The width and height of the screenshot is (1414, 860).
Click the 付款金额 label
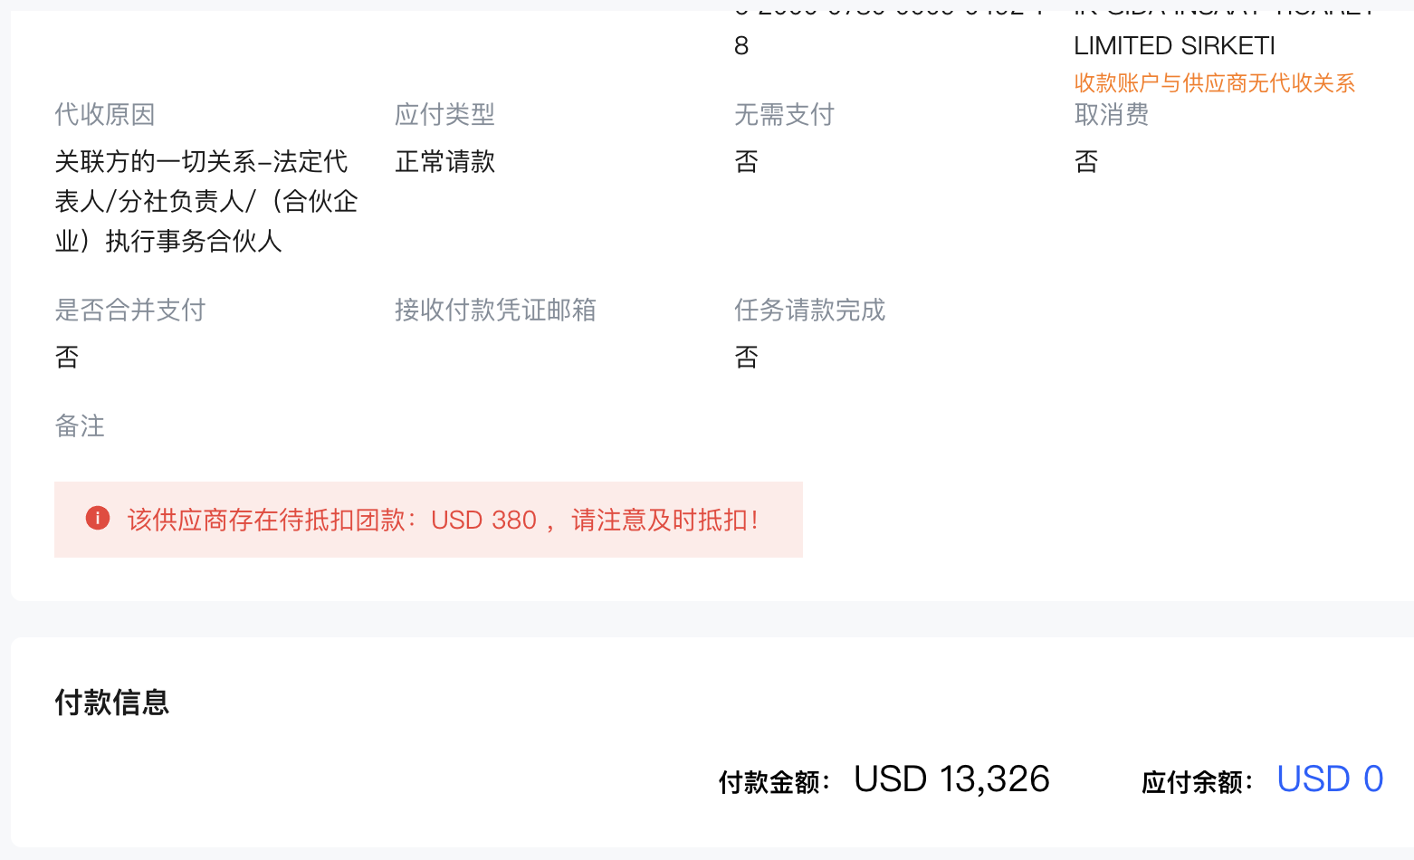point(774,782)
